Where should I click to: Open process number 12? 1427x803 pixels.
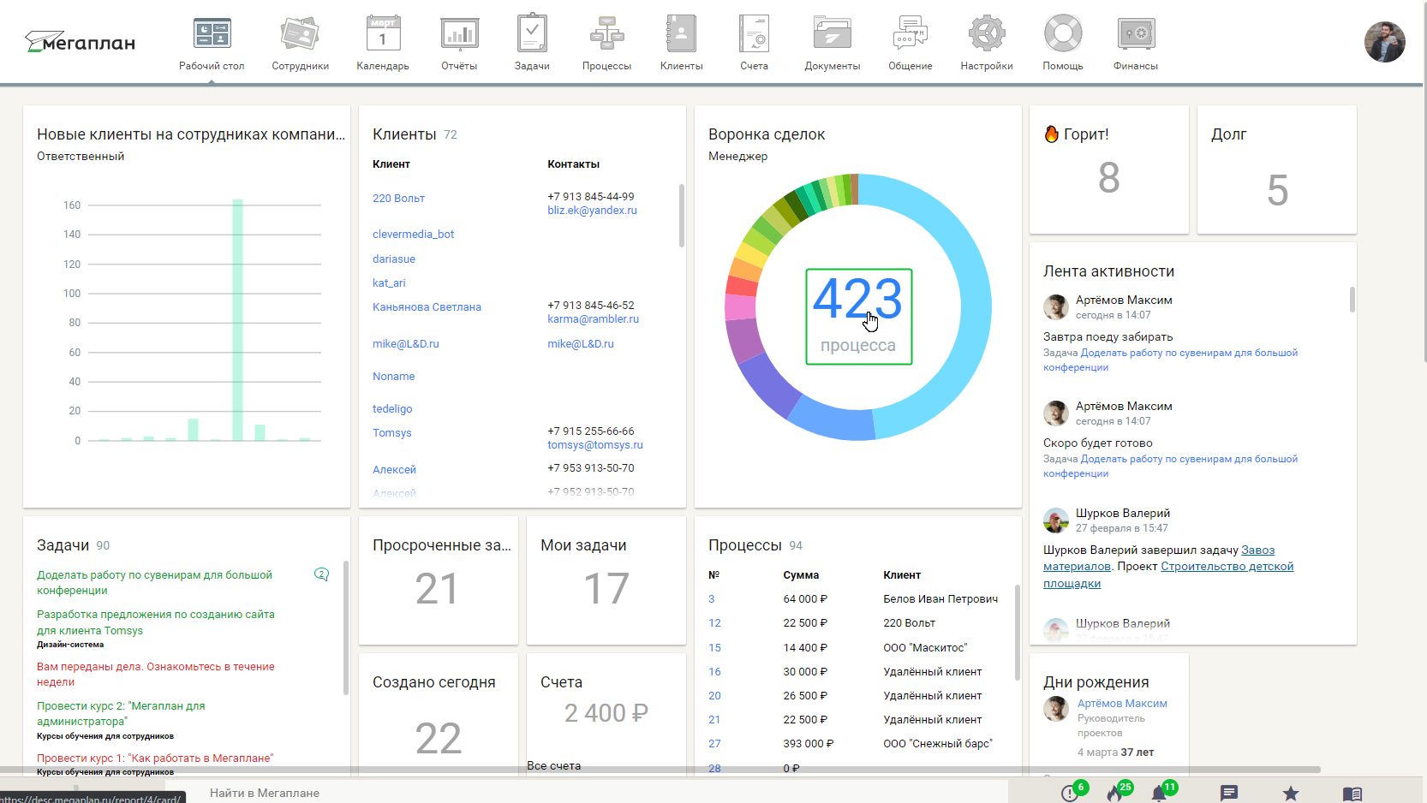714,623
